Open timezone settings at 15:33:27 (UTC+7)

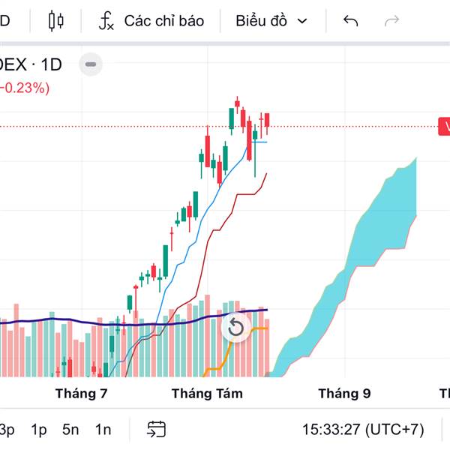(363, 430)
